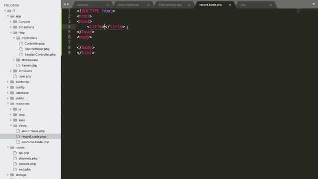Click the file icon beside SessionController.php
The width and height of the screenshot is (318, 179).
(21, 54)
